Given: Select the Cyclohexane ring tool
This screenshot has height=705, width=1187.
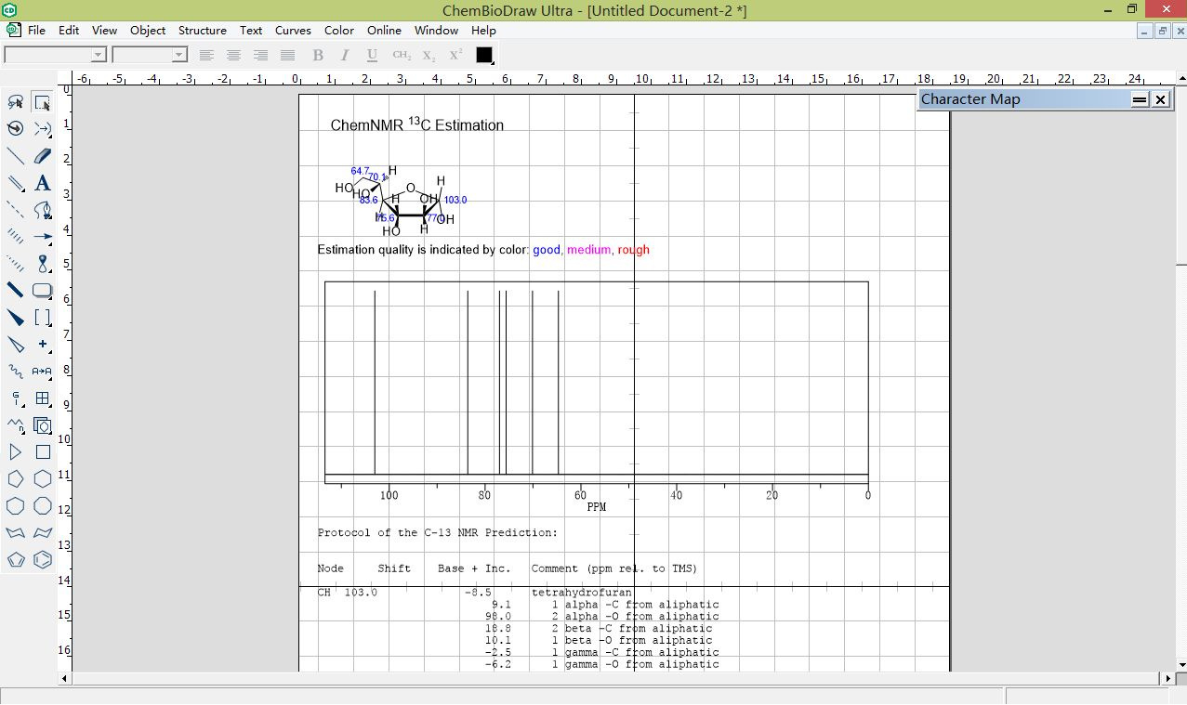Looking at the screenshot, I should pos(41,478).
